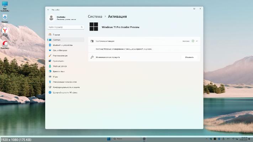Open the Windows Start button
253x142 pixels.
109,139
